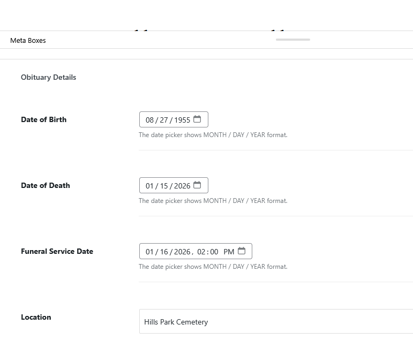This screenshot has height=362, width=413.
Task: Select the day 15 in Date of Death
Action: (164, 186)
